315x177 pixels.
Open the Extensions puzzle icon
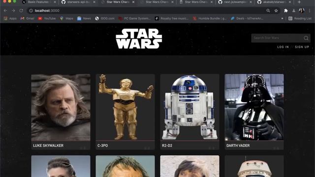[285, 11]
